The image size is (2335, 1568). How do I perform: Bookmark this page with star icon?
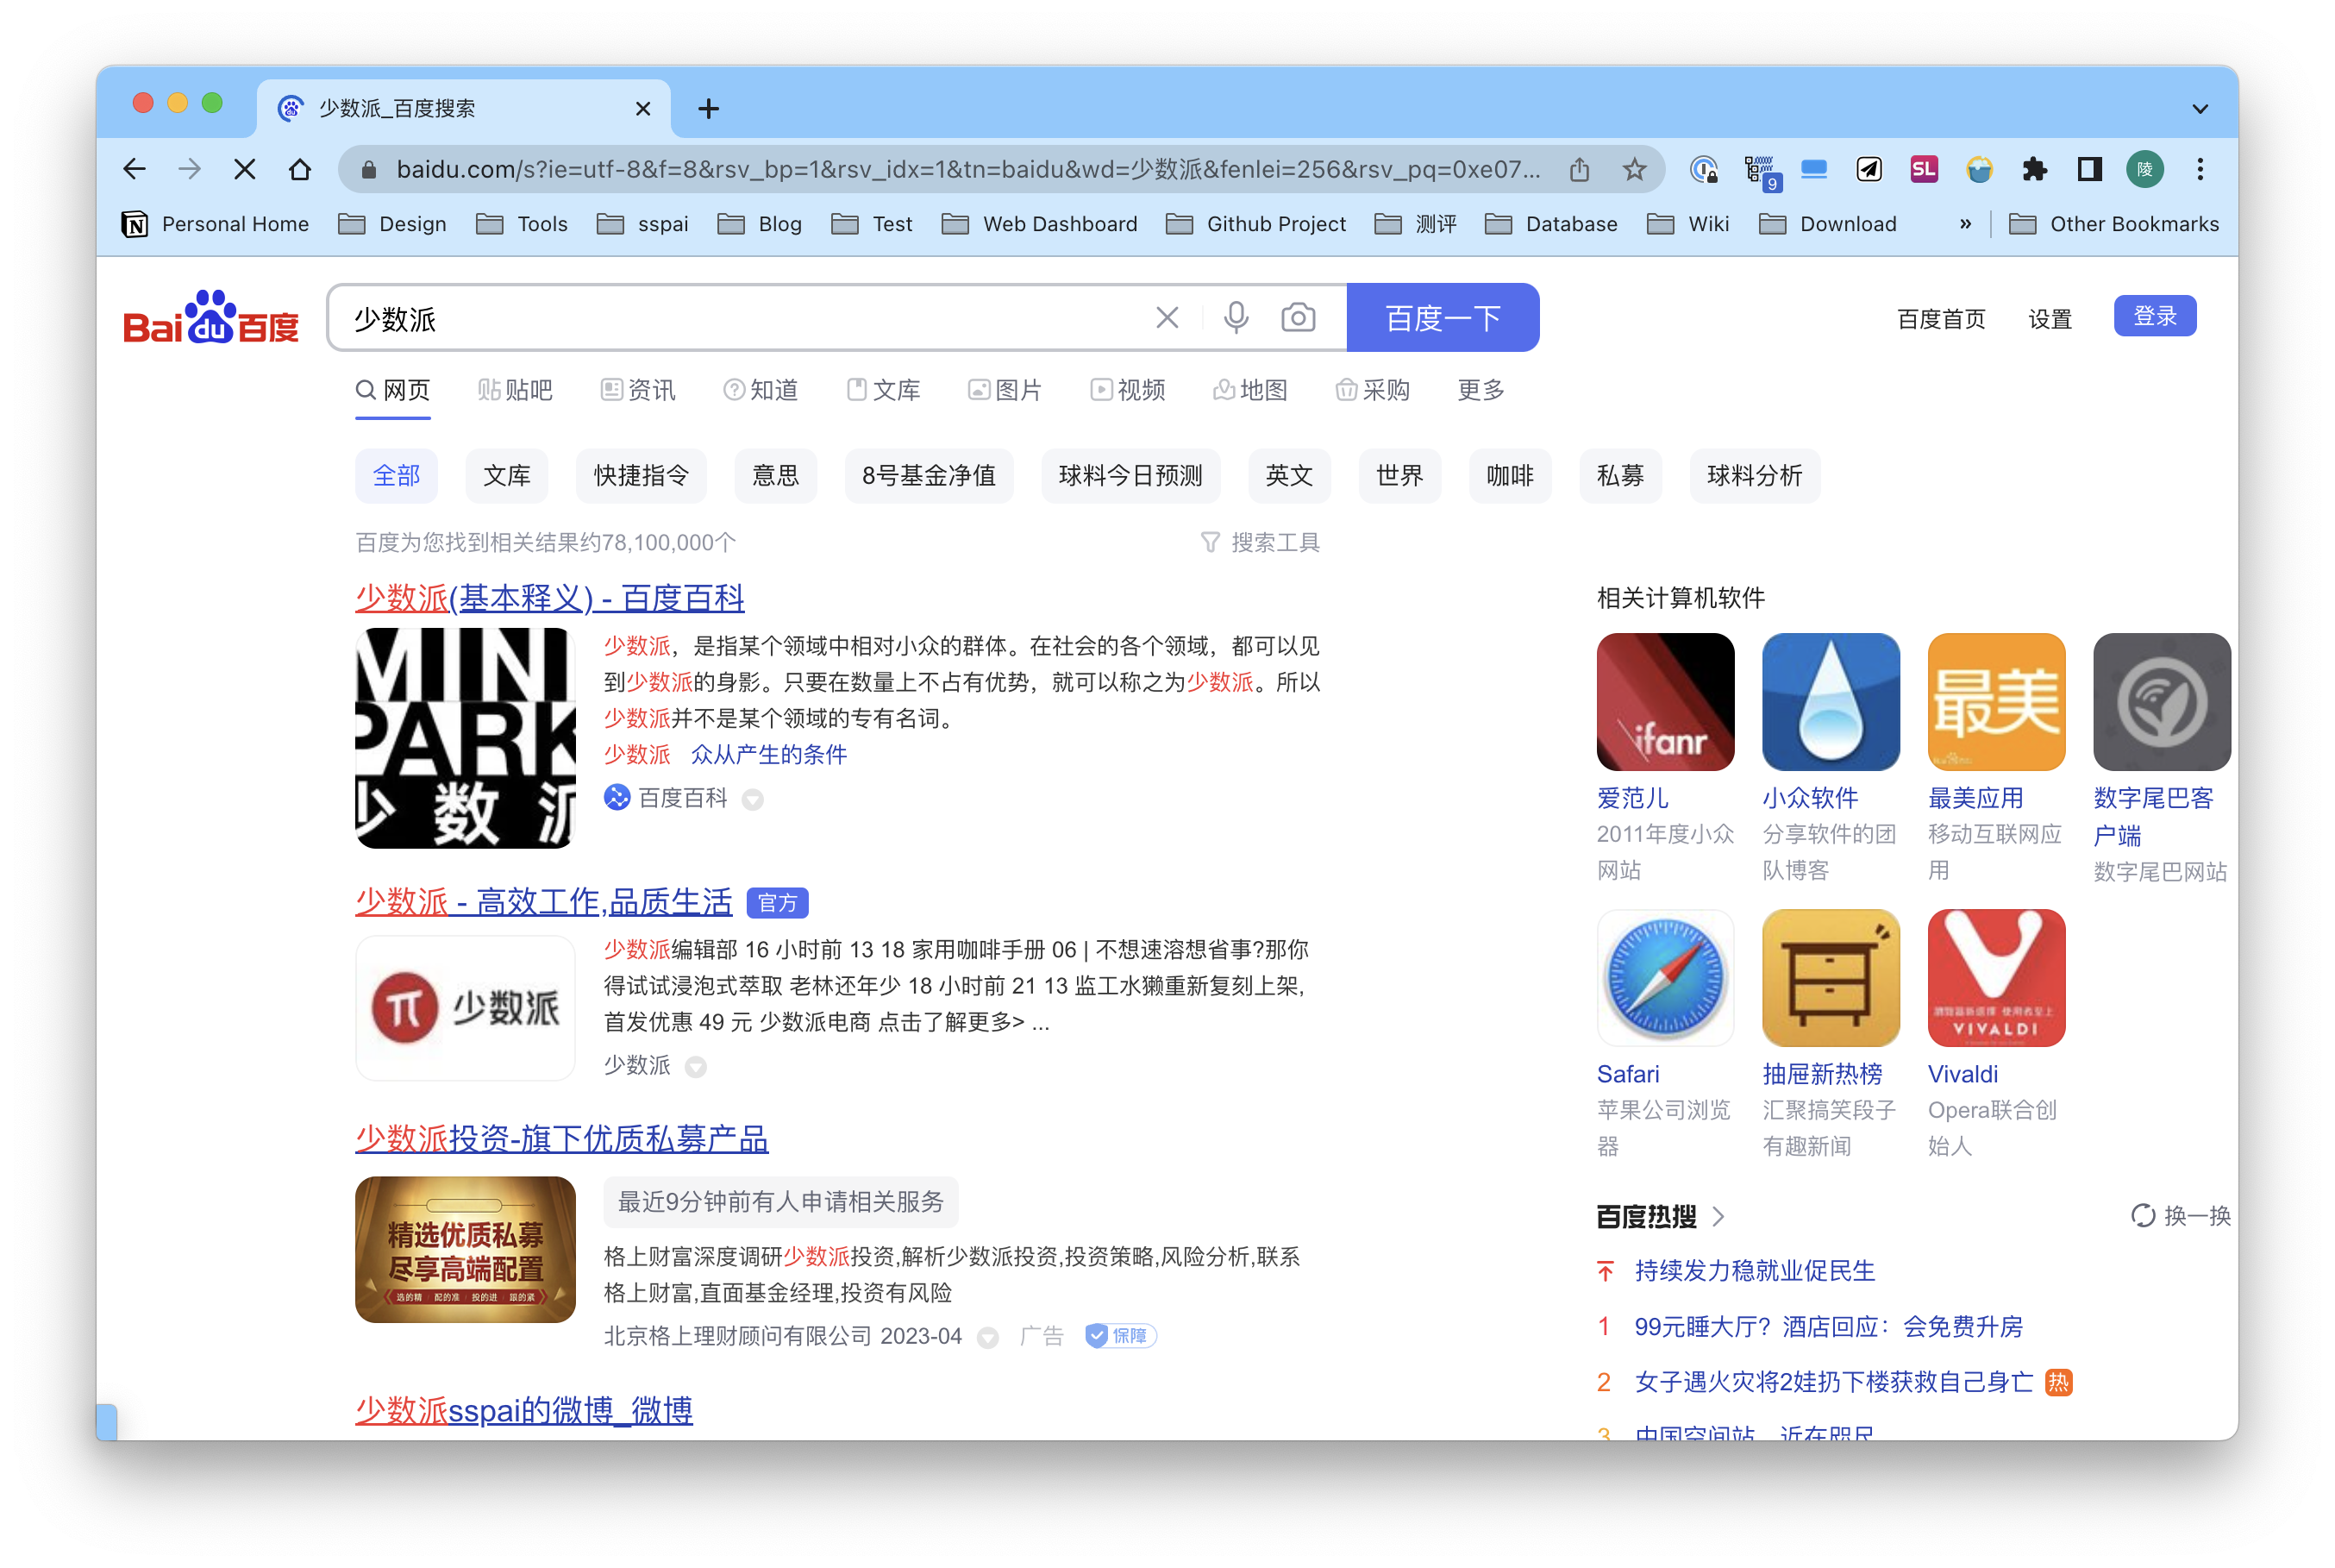1634,170
